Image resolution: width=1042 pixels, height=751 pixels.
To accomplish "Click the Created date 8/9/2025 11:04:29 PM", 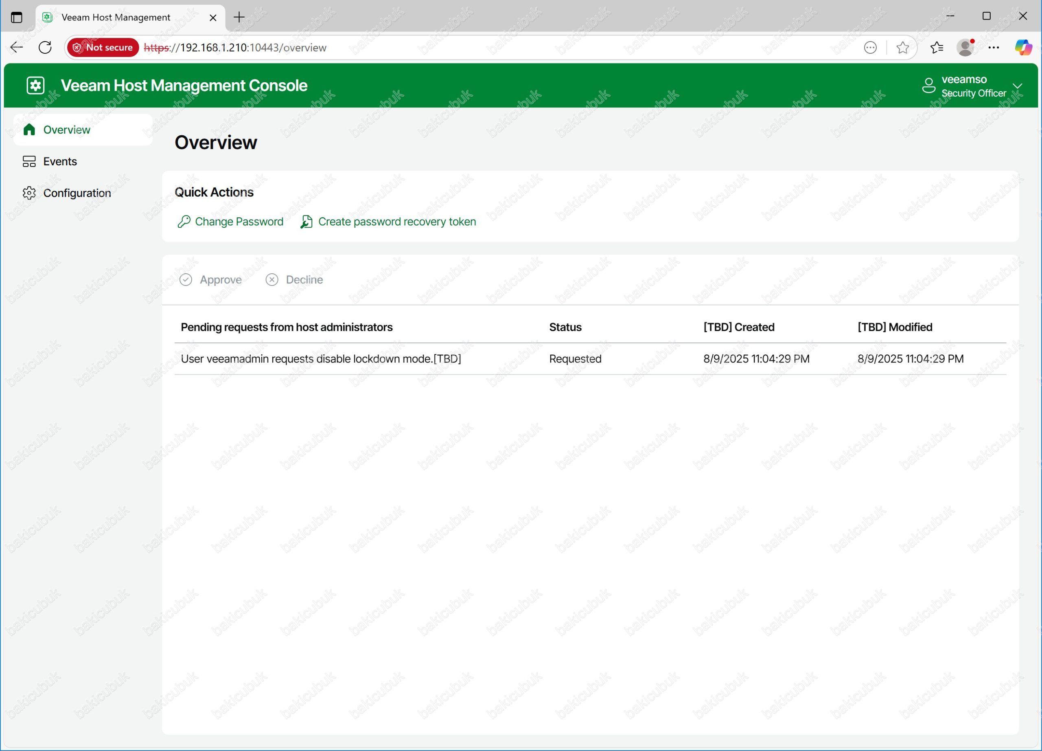I will [x=756, y=358].
